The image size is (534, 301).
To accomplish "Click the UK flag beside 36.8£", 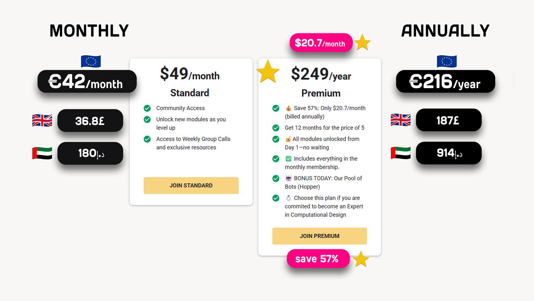I will coord(42,121).
